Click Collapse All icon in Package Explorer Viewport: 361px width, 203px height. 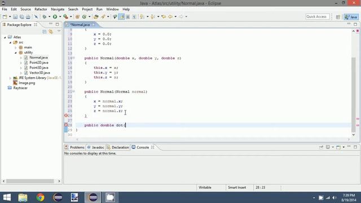pos(45,32)
